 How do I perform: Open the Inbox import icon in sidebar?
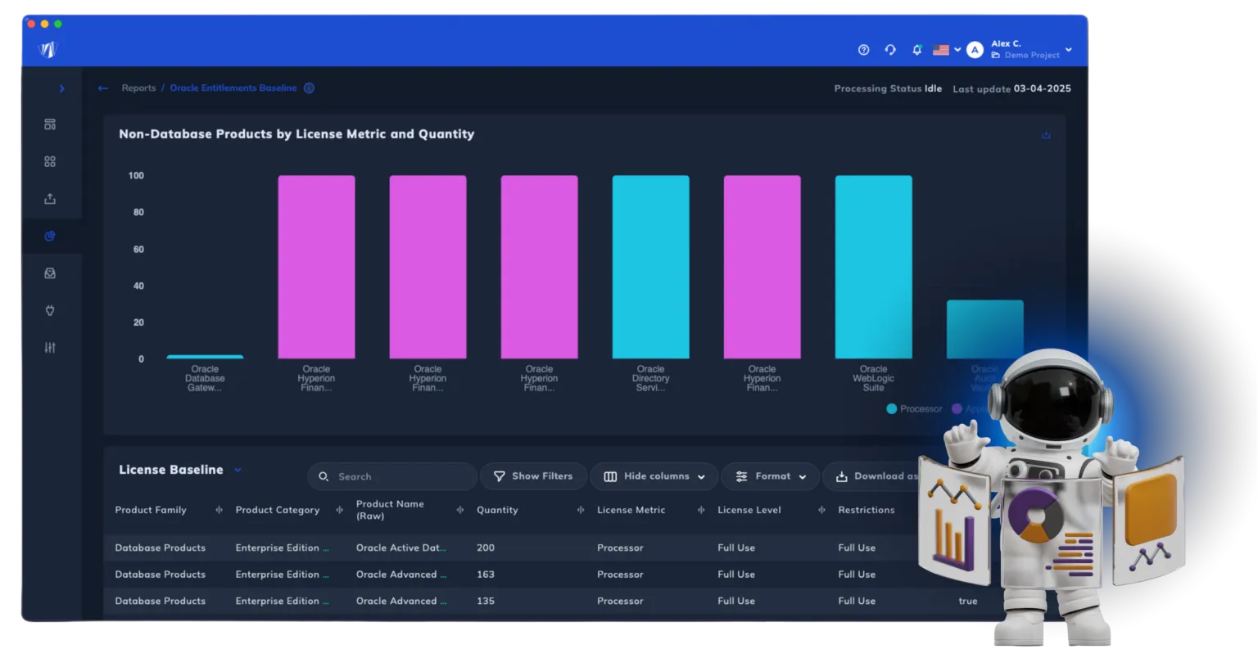tap(50, 273)
